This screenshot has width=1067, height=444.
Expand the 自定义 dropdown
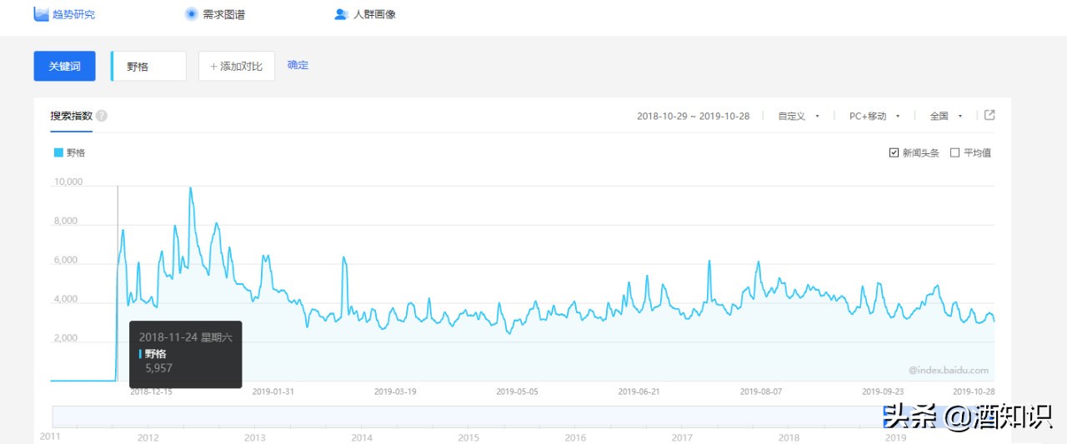pyautogui.click(x=799, y=116)
